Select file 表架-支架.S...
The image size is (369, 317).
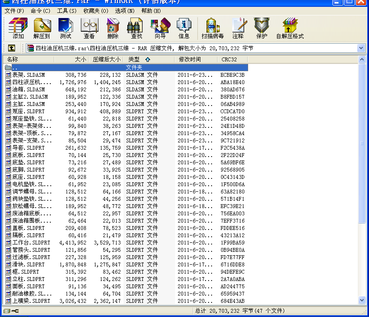tap(32, 141)
